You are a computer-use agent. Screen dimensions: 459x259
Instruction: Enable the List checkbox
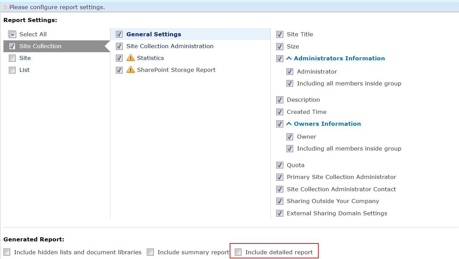point(12,70)
